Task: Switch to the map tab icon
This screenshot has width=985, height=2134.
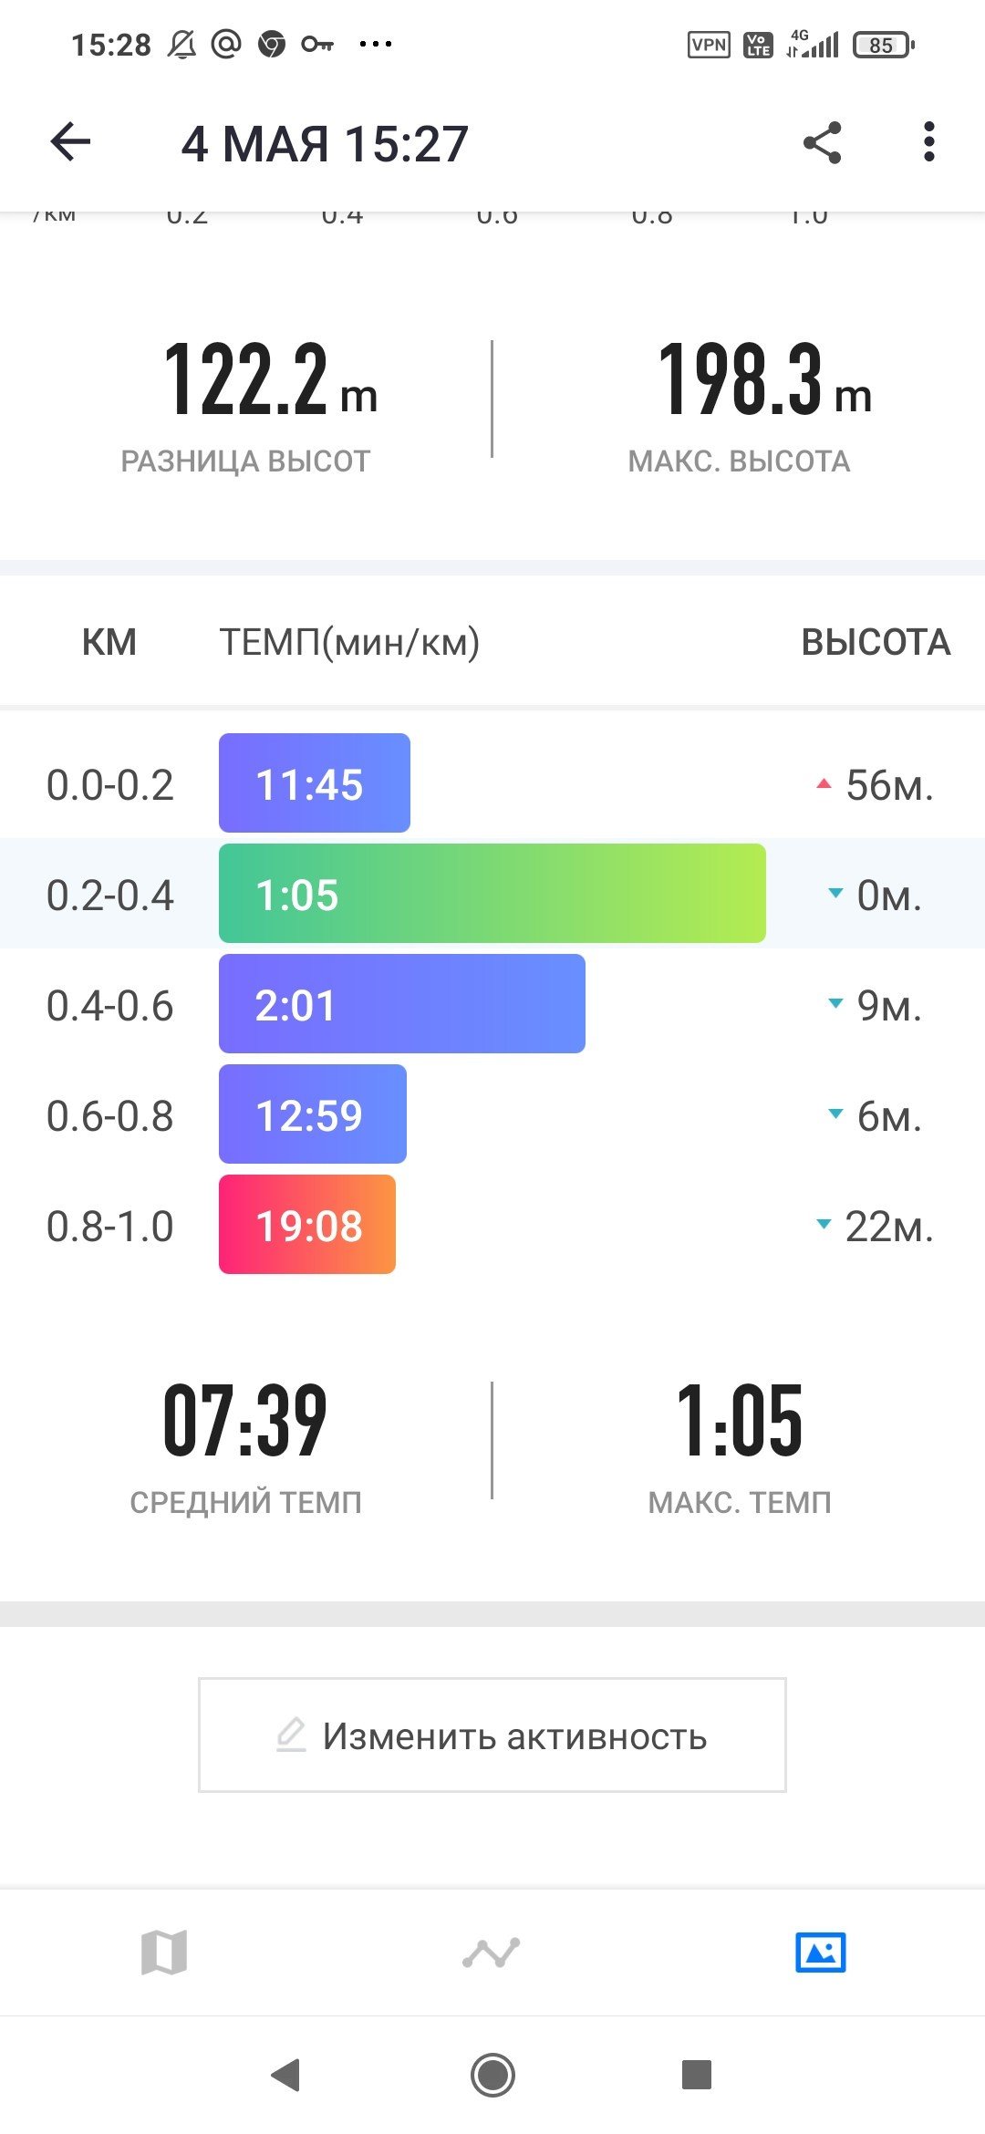Action: click(164, 1953)
